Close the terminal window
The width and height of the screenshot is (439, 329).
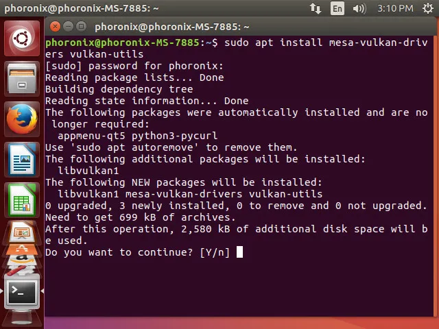click(55, 27)
